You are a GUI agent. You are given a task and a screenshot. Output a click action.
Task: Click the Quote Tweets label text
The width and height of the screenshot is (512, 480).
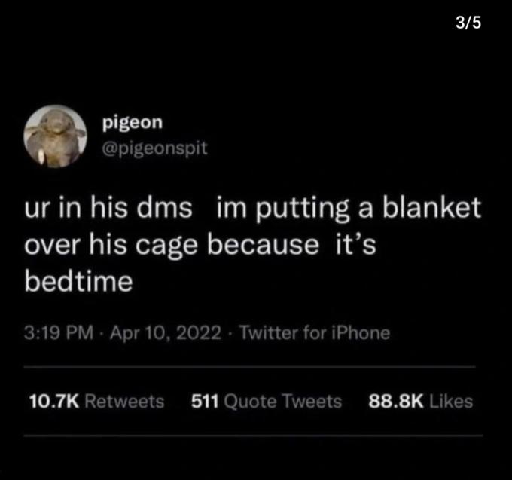click(x=283, y=402)
